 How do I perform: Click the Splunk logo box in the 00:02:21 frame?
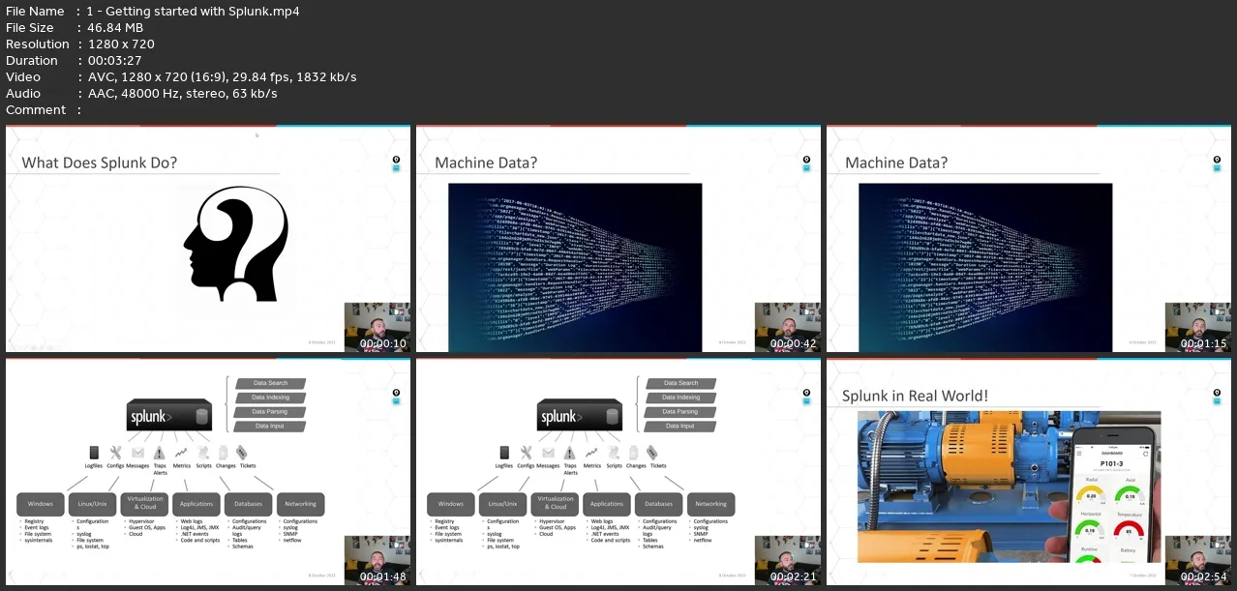581,416
